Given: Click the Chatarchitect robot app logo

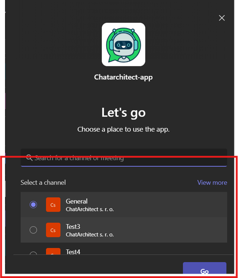Looking at the screenshot, I should coord(123,44).
